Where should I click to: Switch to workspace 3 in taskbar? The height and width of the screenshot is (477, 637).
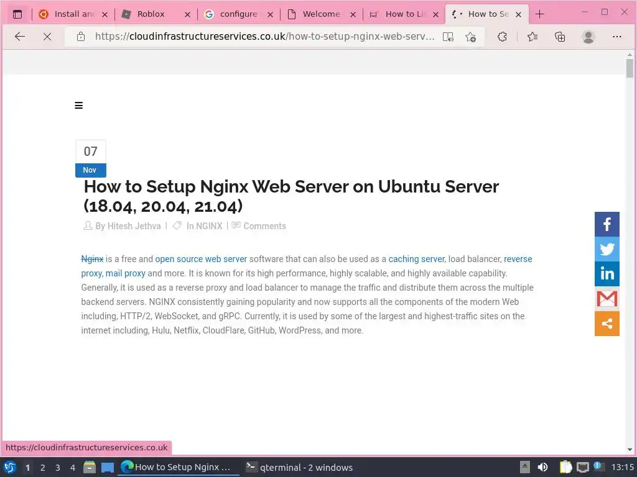58,468
